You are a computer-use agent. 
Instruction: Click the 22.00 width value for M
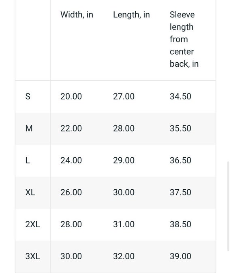click(71, 129)
